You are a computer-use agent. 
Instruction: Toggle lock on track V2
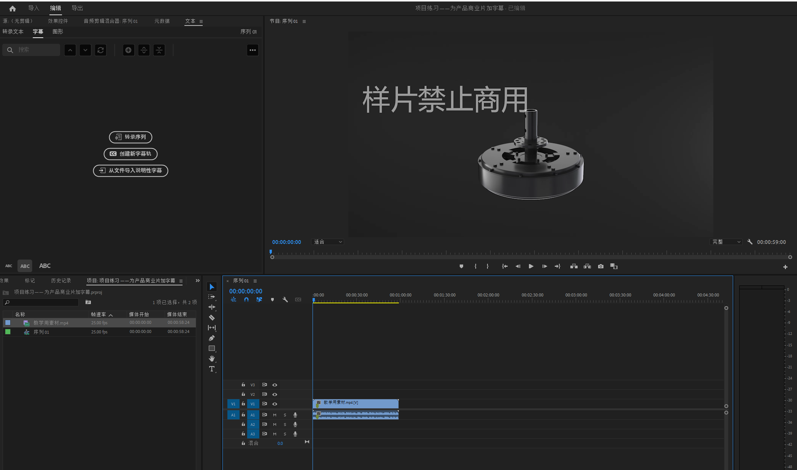(243, 394)
